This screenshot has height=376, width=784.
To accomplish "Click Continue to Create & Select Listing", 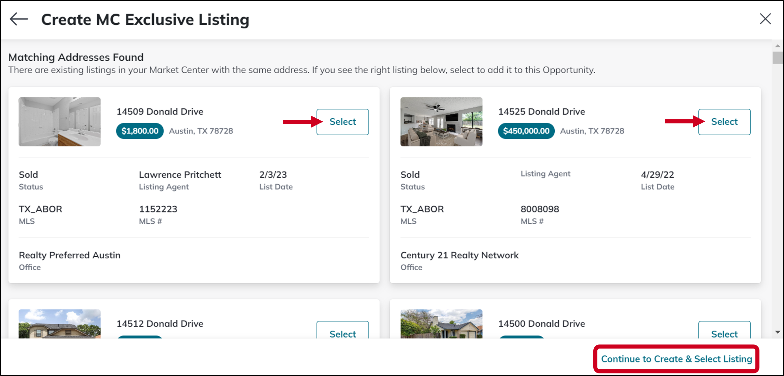I will 676,359.
